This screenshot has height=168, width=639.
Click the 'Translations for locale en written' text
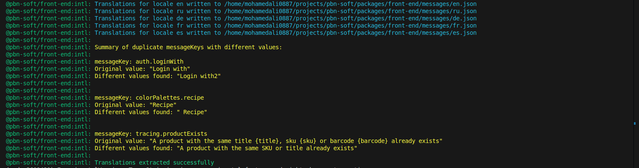tap(153, 4)
